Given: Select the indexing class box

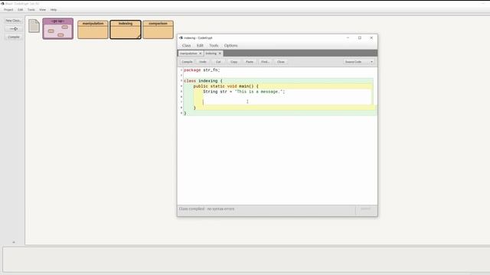Looking at the screenshot, I should pos(126,30).
